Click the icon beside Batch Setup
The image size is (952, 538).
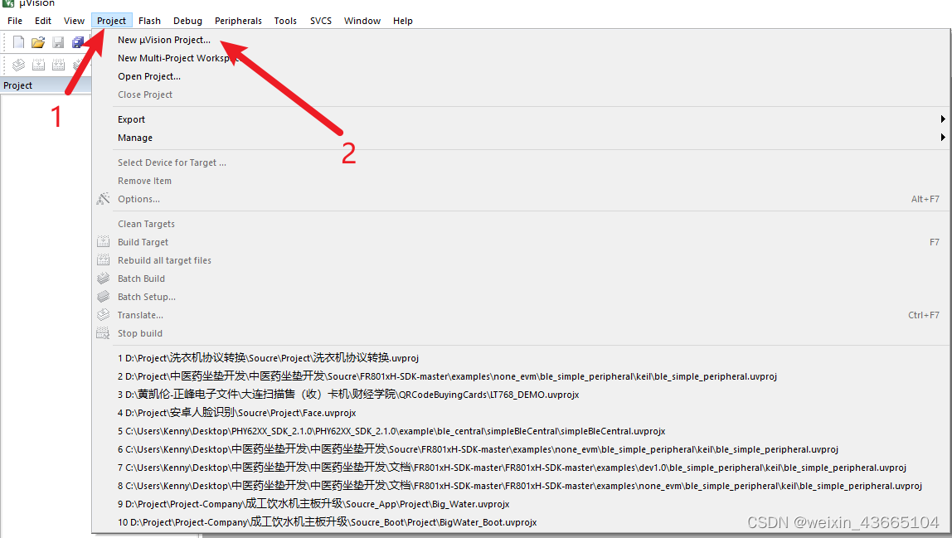pos(103,296)
